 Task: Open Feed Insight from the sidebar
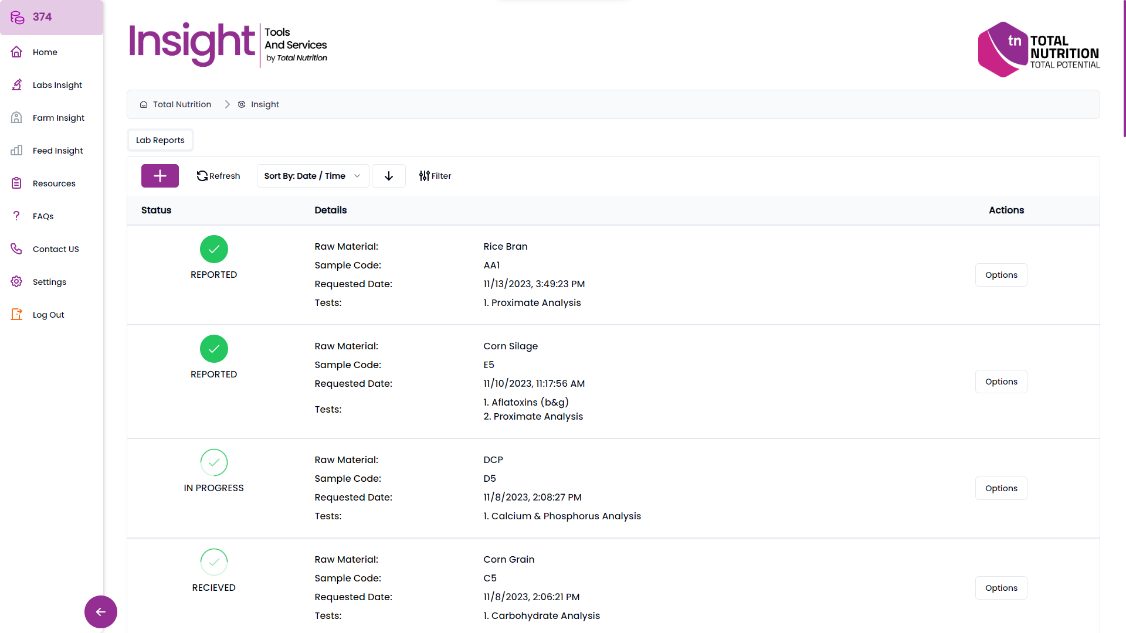(16, 150)
